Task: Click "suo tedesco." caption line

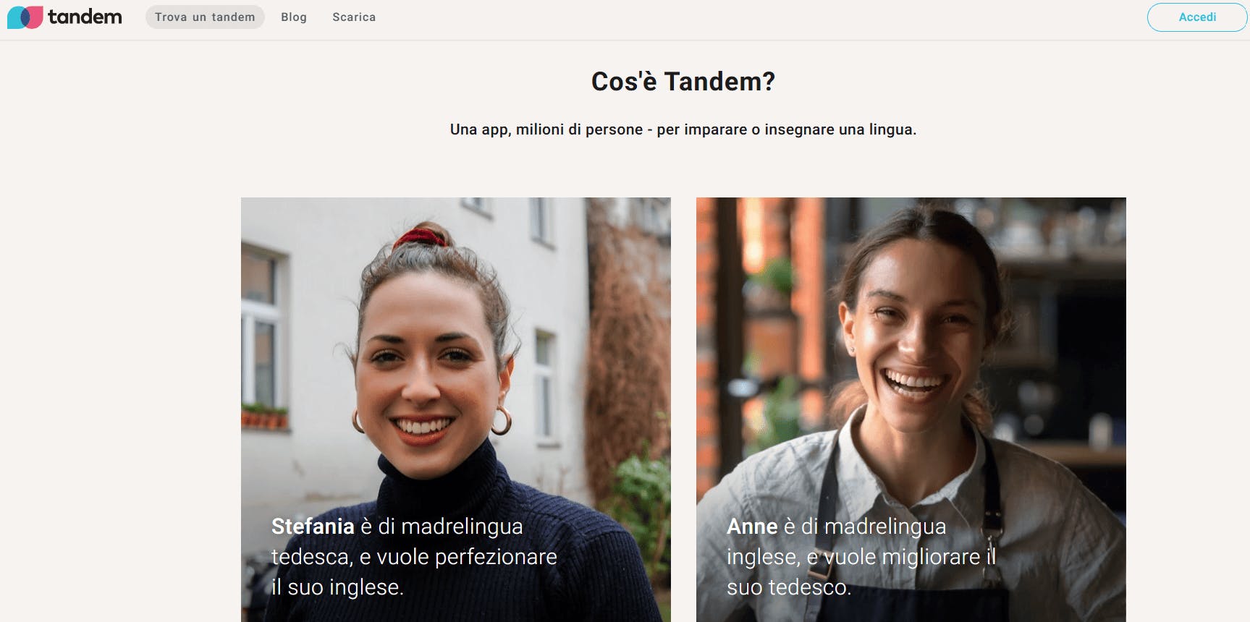Action: click(789, 587)
